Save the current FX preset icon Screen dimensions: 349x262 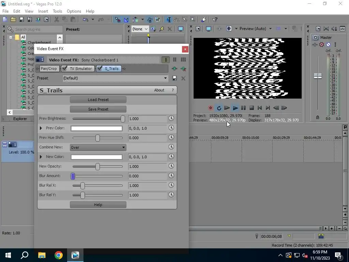pos(174,78)
